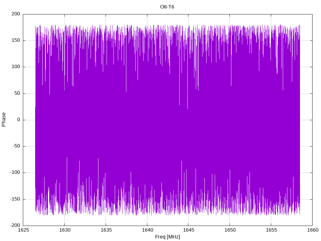This screenshot has height=241, width=321.
Task: Click the Phase y-axis label
Action: click(4, 120)
